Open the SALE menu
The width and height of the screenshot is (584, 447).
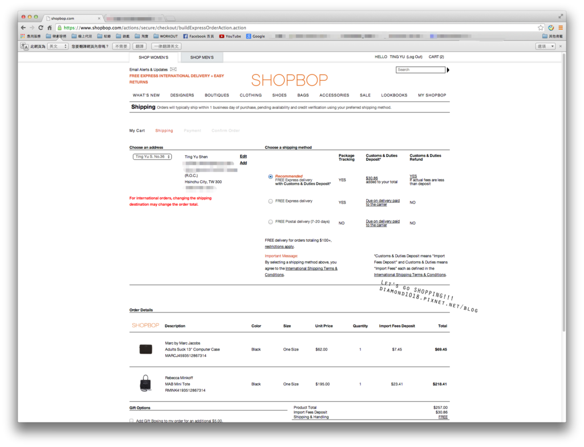[x=365, y=95]
